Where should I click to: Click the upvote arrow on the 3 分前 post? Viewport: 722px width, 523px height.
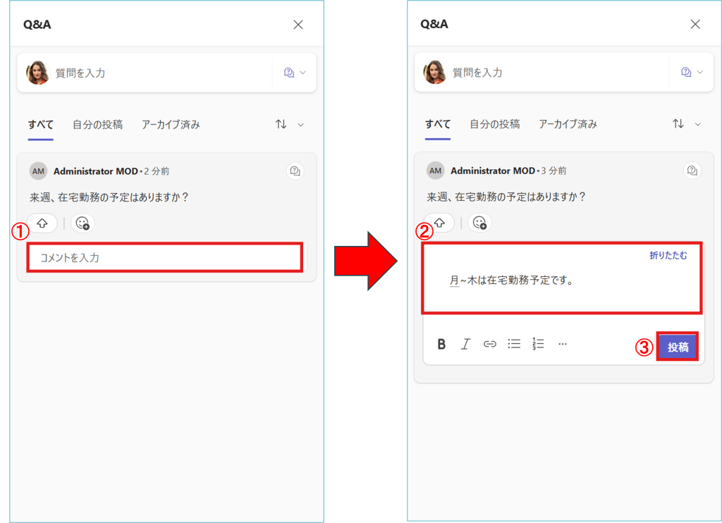[439, 223]
